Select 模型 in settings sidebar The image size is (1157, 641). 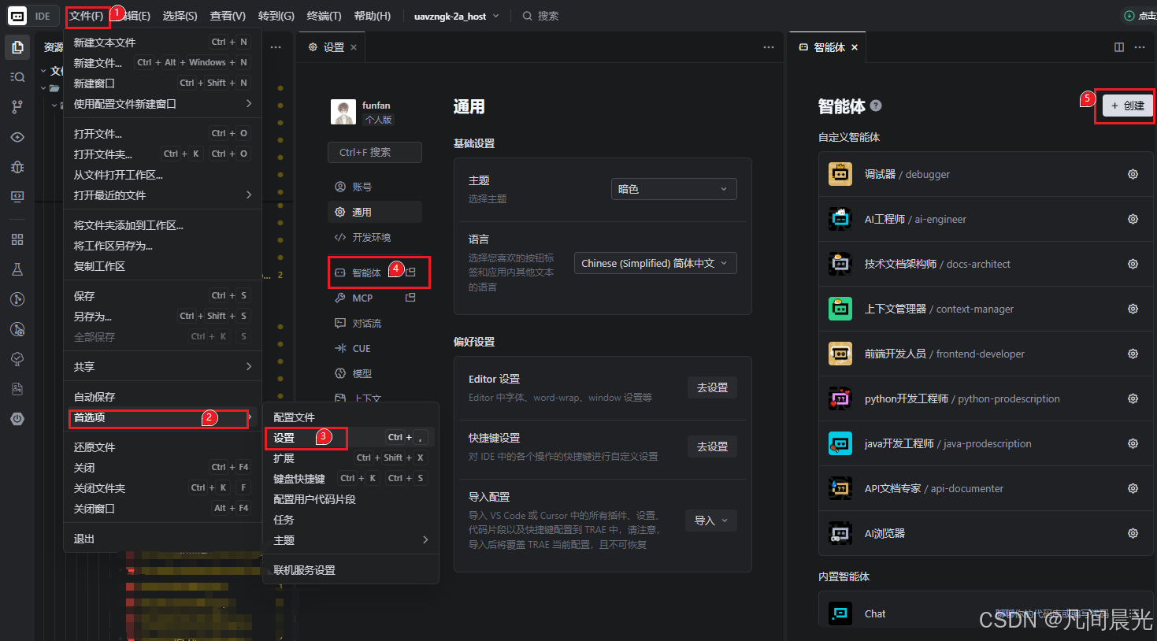click(x=375, y=373)
